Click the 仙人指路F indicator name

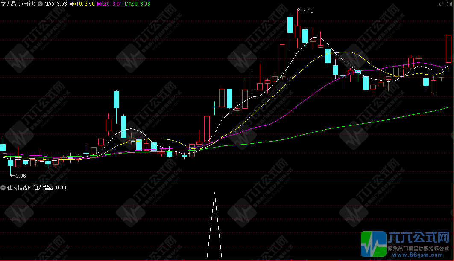tap(19, 188)
